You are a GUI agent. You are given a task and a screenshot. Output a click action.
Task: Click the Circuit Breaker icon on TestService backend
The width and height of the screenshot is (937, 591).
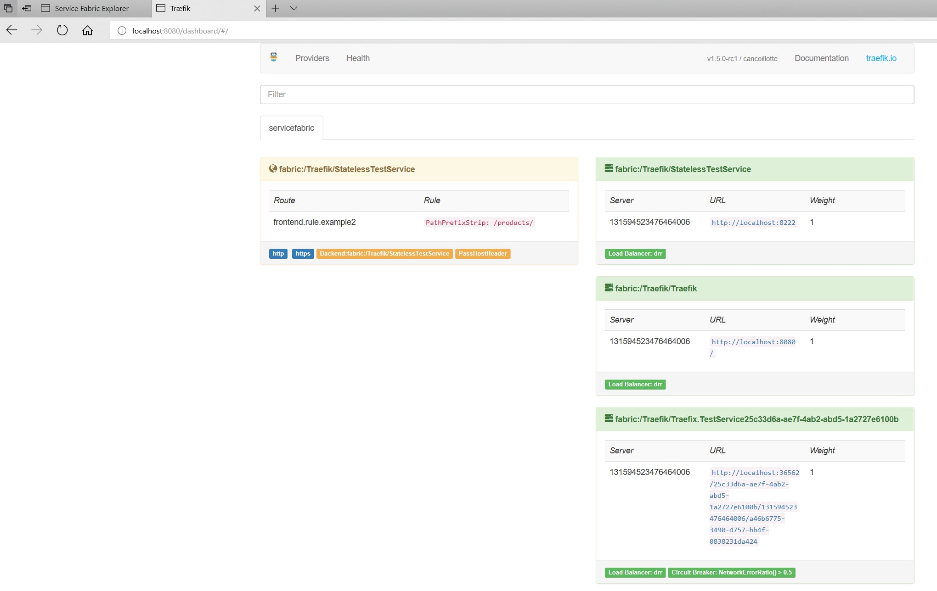coord(731,572)
